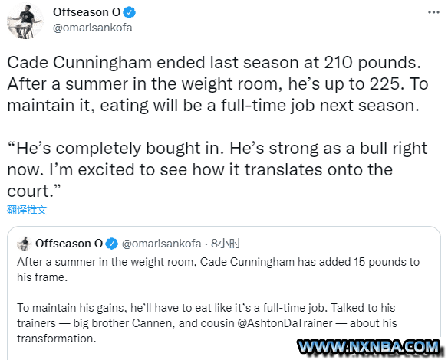The width and height of the screenshot is (448, 360).
Task: Click the quoted tweet's Offseason O name
Action: click(69, 244)
